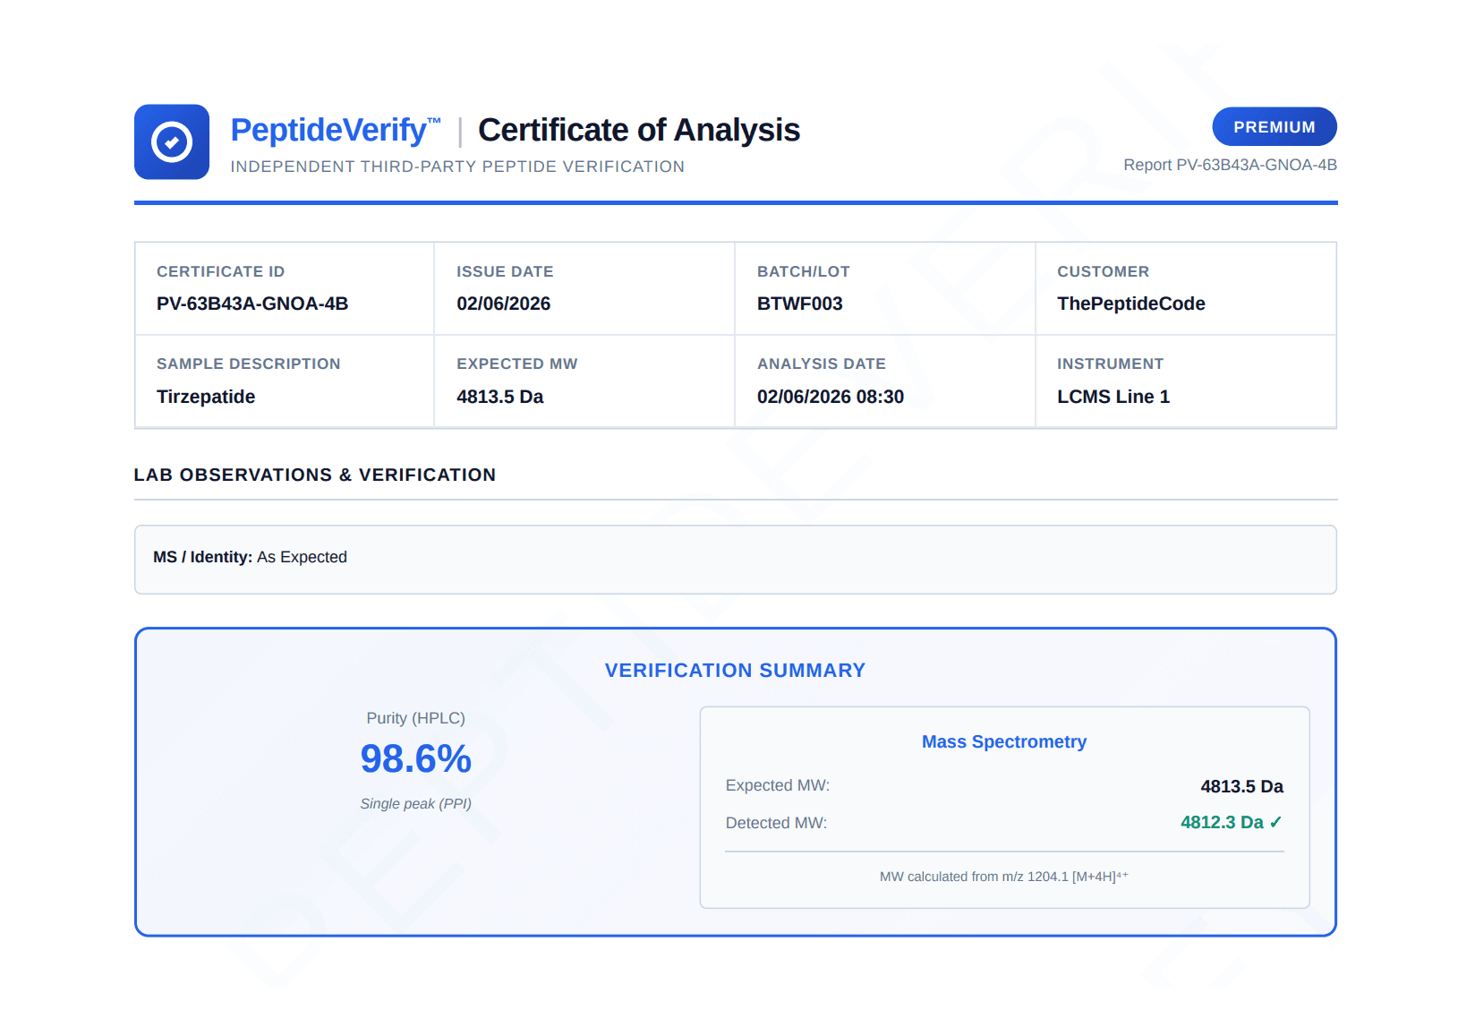The height and width of the screenshot is (1027, 1475).
Task: Click the Expected MW 4813.5 Da cell
Action: point(584,381)
